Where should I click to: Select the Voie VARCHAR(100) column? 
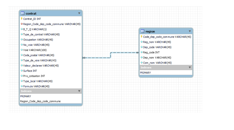(x=35, y=50)
